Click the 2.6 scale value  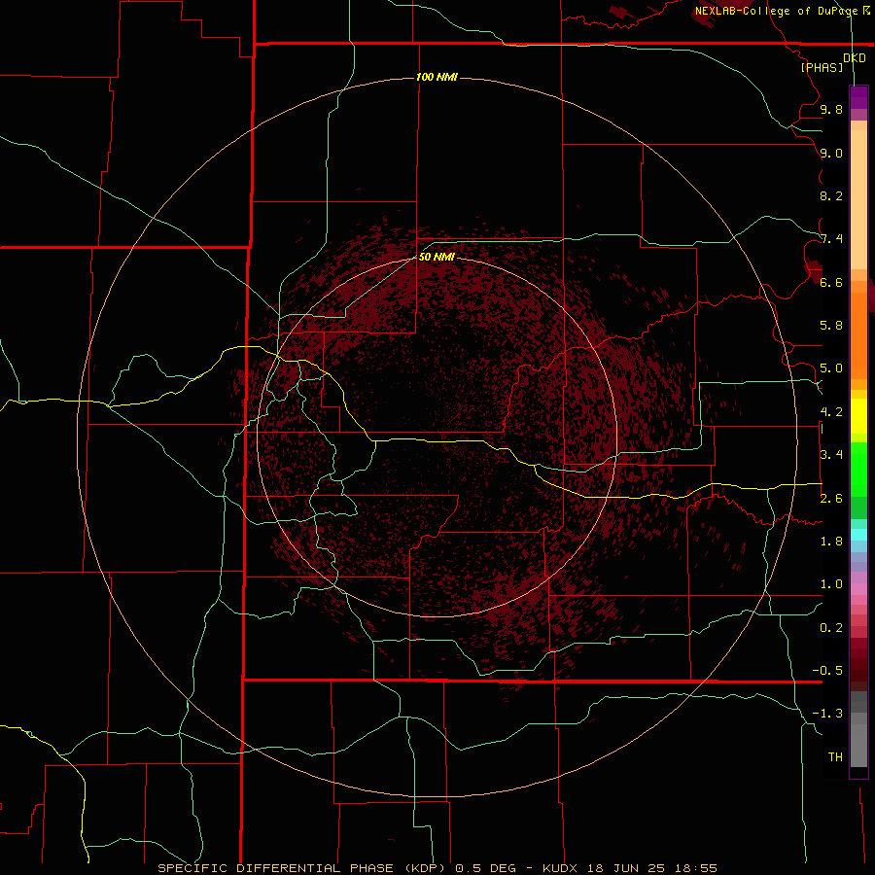pos(831,499)
